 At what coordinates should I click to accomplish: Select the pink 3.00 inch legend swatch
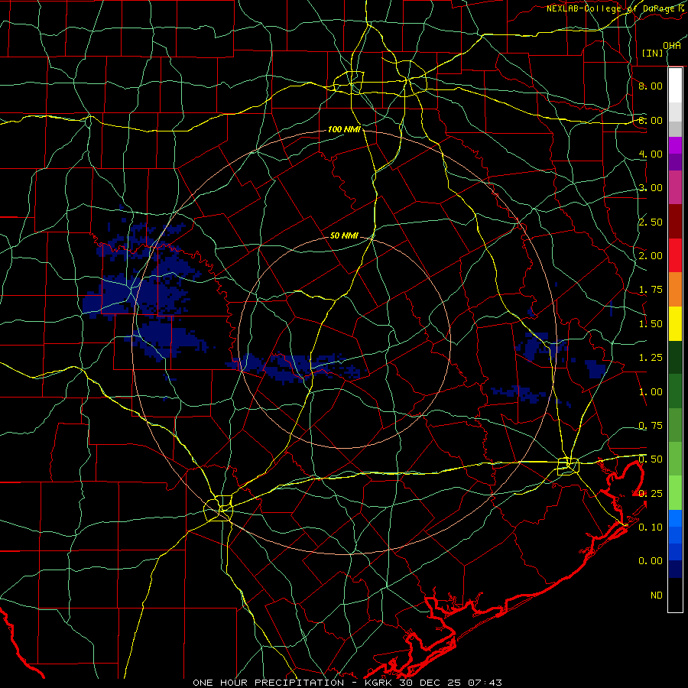pyautogui.click(x=675, y=187)
